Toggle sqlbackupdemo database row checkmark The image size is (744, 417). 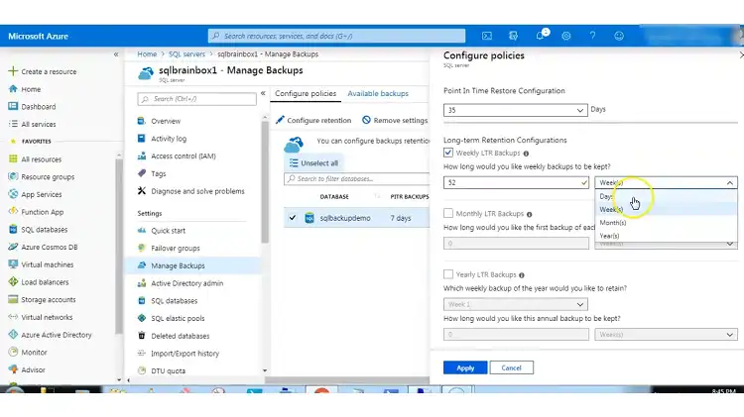click(x=293, y=218)
